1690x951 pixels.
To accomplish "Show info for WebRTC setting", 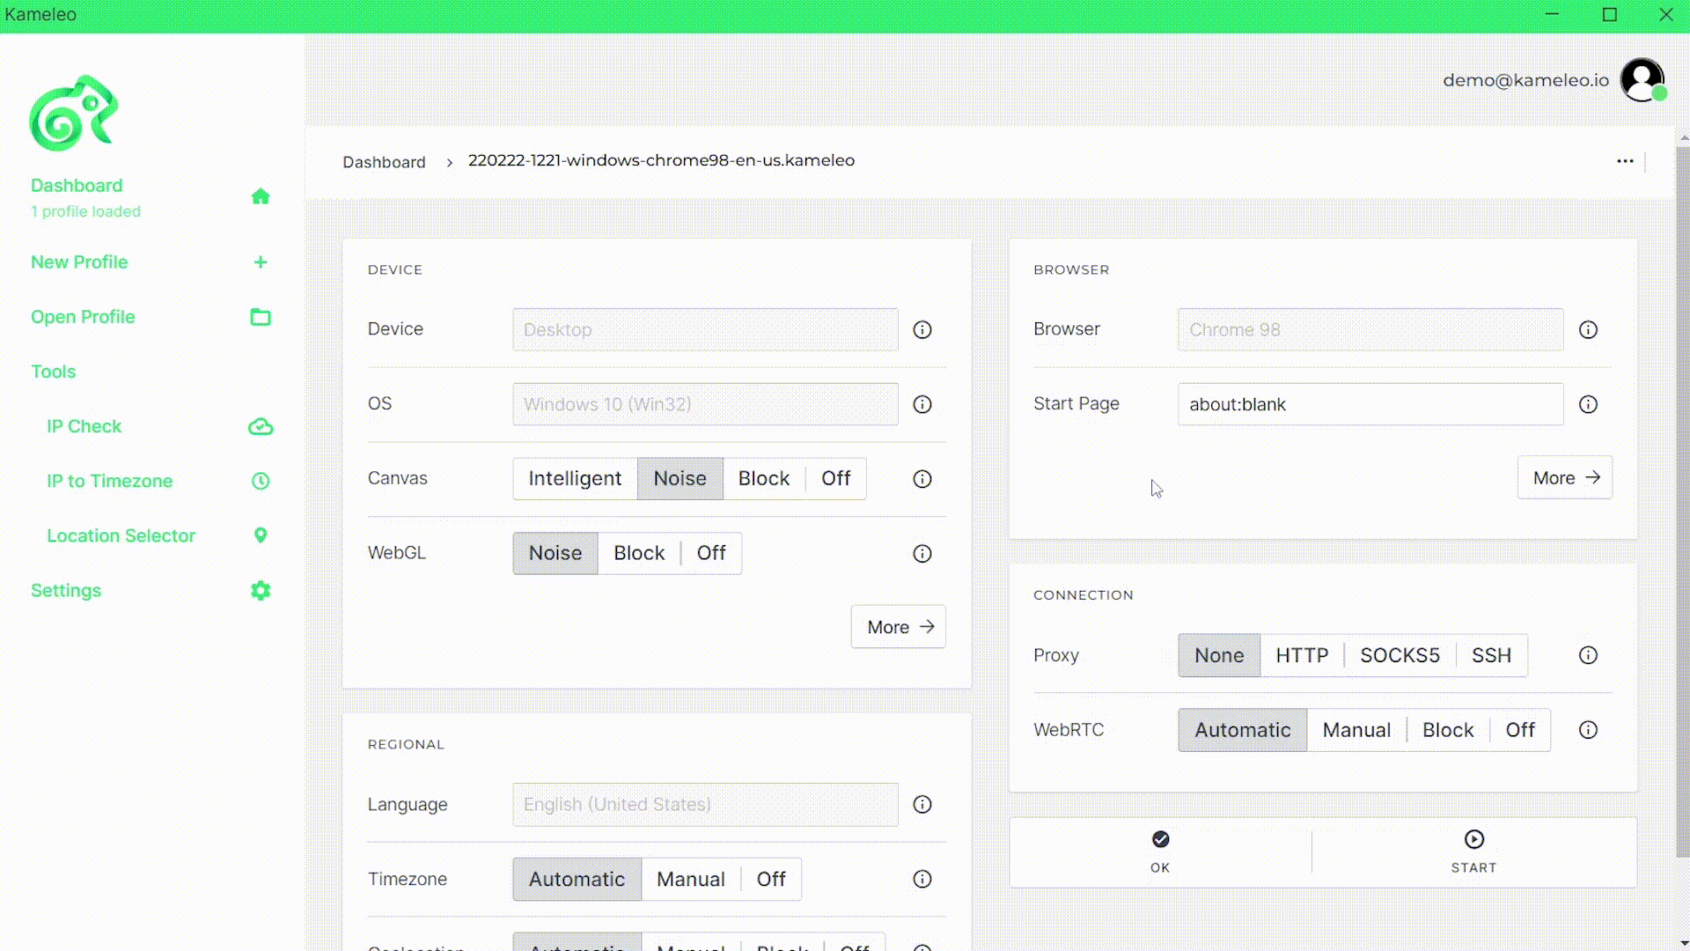I will coord(1588,730).
